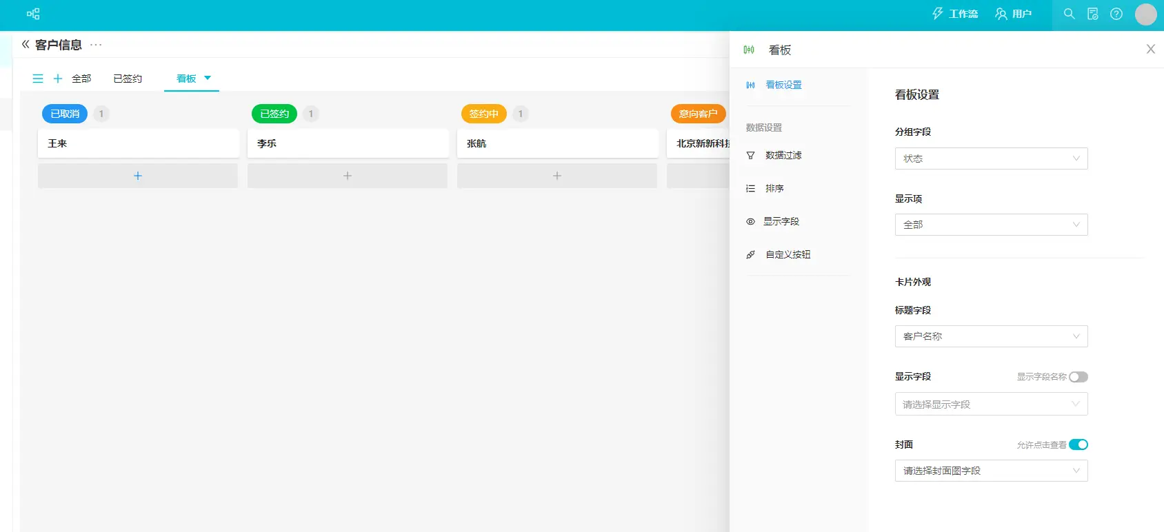Click the 显示字段 eye icon
Screen dimensions: 1164x532
coord(750,222)
